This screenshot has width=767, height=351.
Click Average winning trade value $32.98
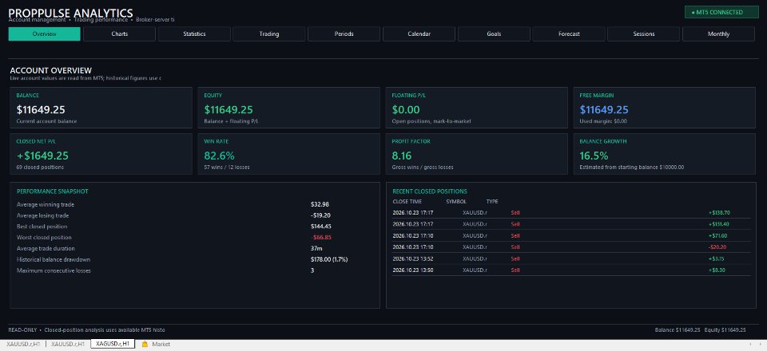(320, 204)
